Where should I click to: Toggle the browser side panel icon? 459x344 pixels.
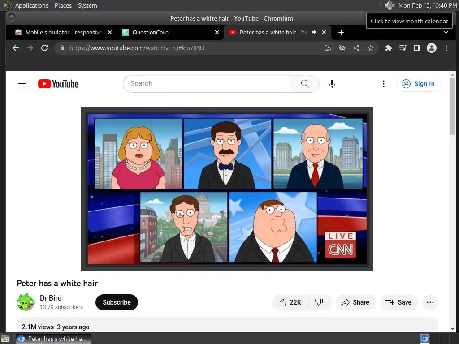click(417, 48)
